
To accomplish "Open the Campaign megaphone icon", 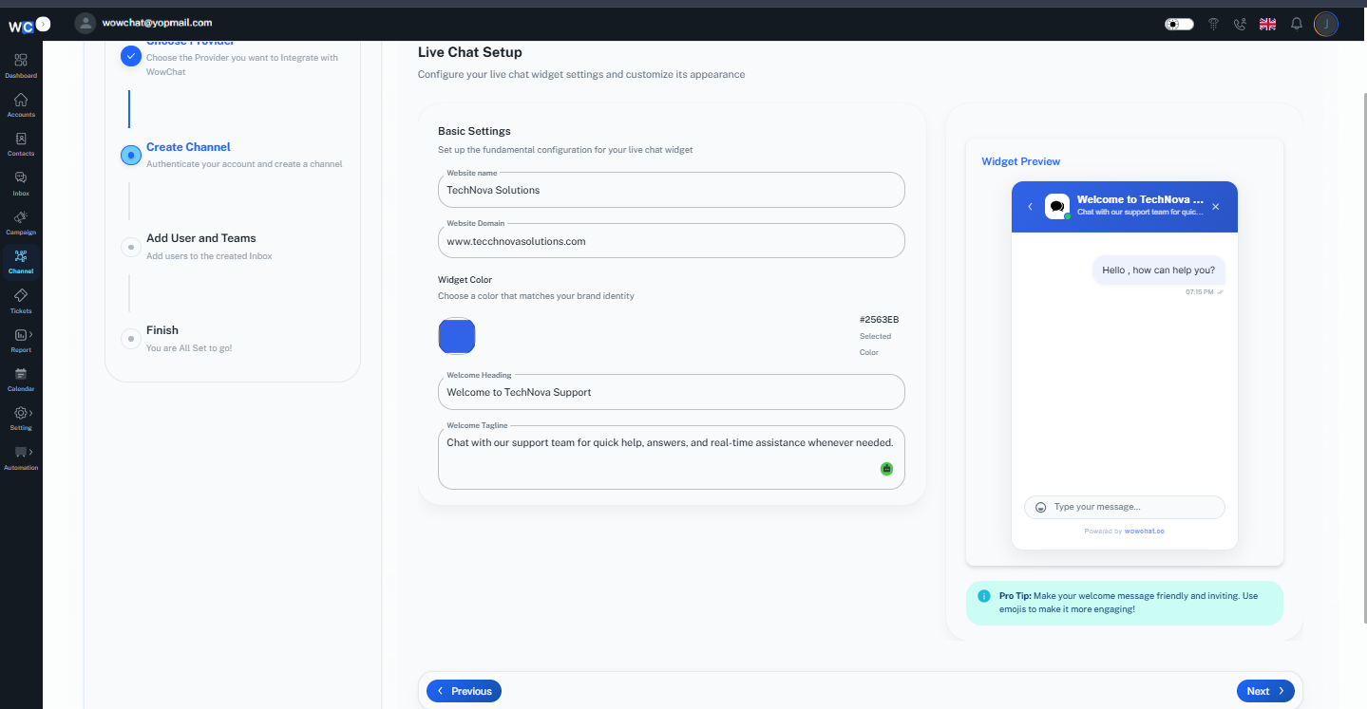I will (21, 216).
